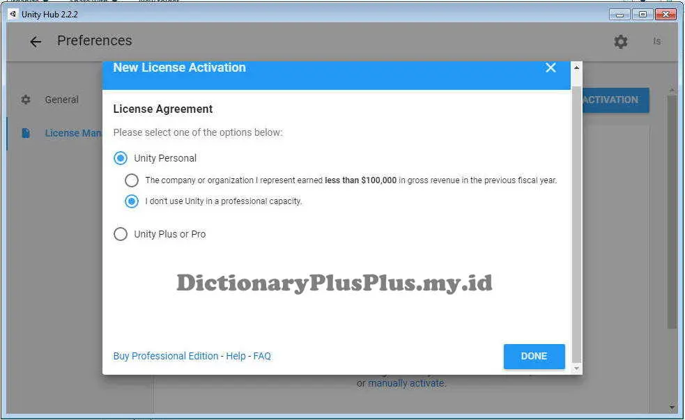
Task: Choose the less than $100,000 revenue option
Action: [132, 180]
